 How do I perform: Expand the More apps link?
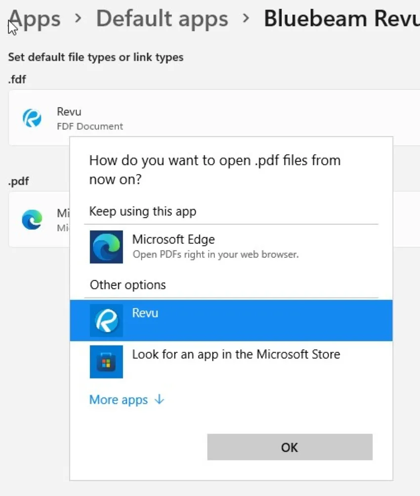tap(119, 400)
